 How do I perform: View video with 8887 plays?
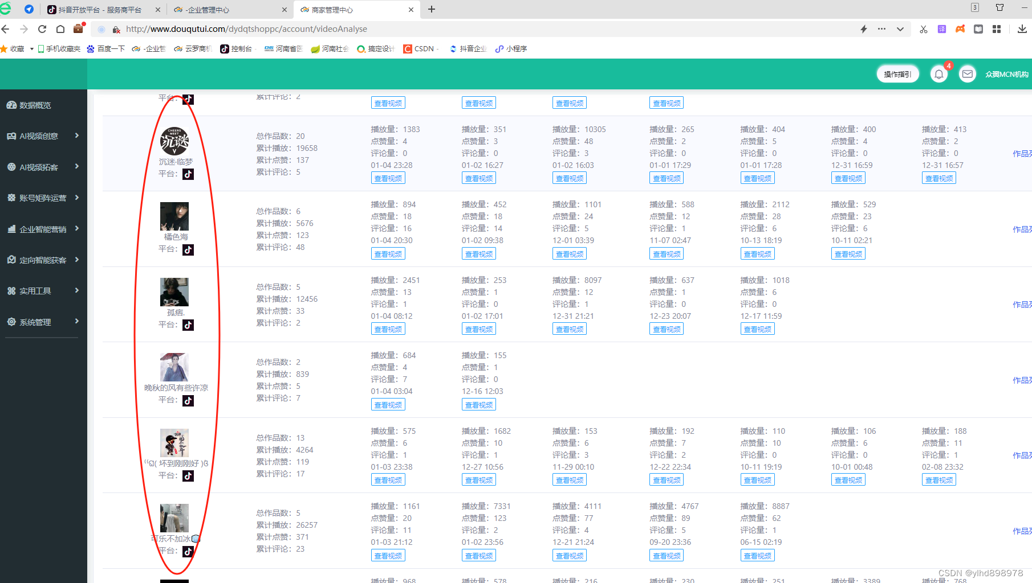click(x=757, y=556)
